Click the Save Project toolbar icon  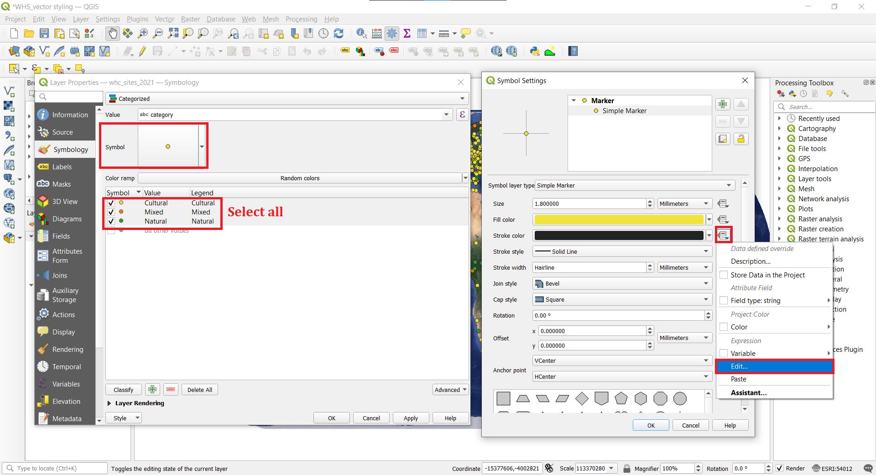tap(44, 33)
